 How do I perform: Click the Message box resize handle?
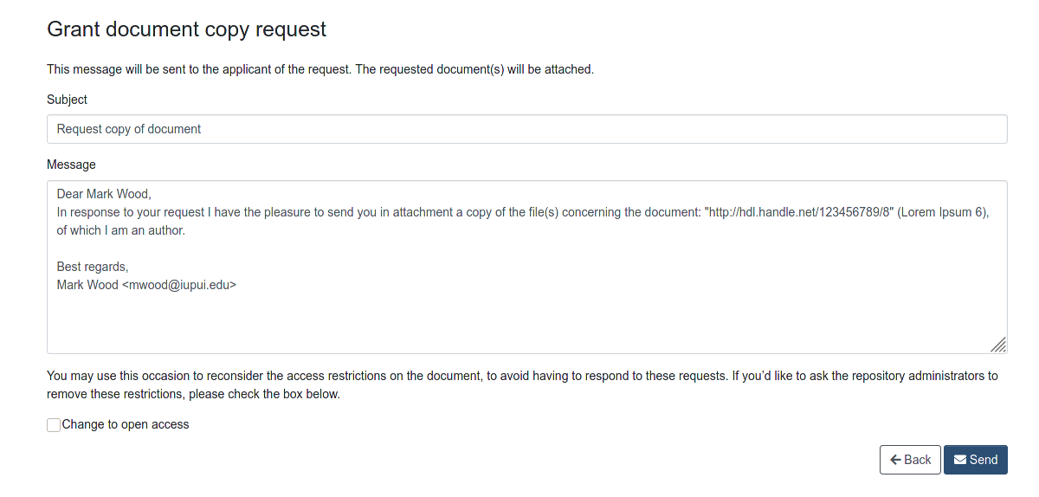coord(997,344)
